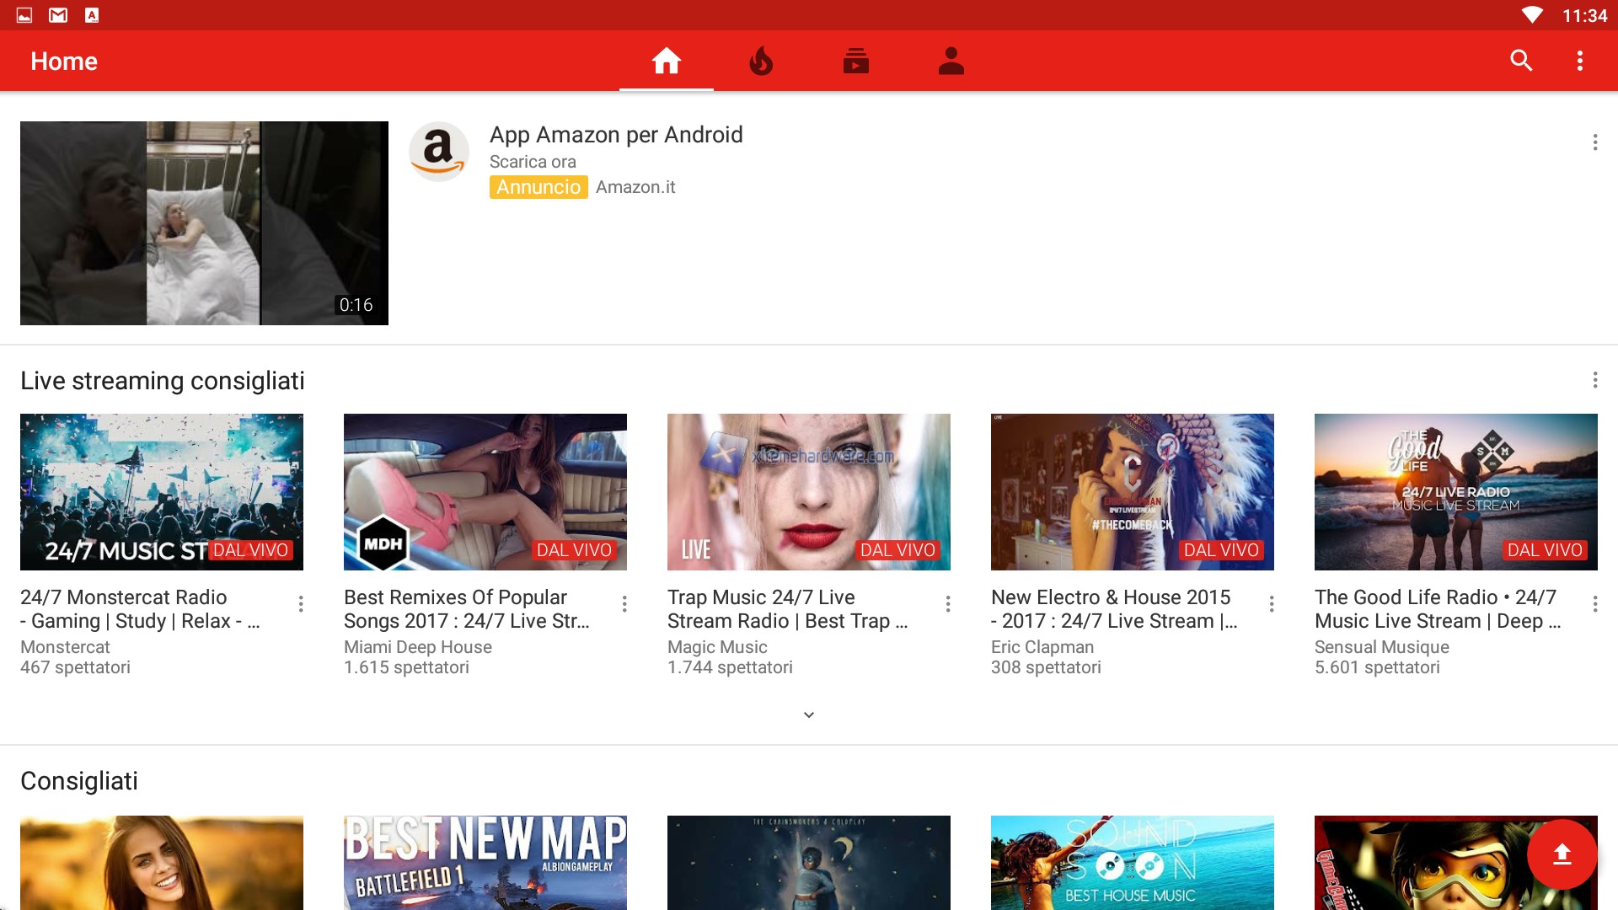Open App Amazon per Android link
1618x910 pixels.
pos(616,135)
